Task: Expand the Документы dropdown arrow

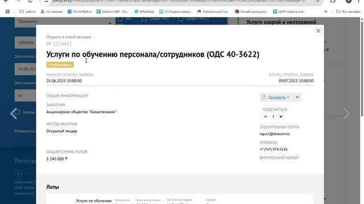Action: (297, 97)
